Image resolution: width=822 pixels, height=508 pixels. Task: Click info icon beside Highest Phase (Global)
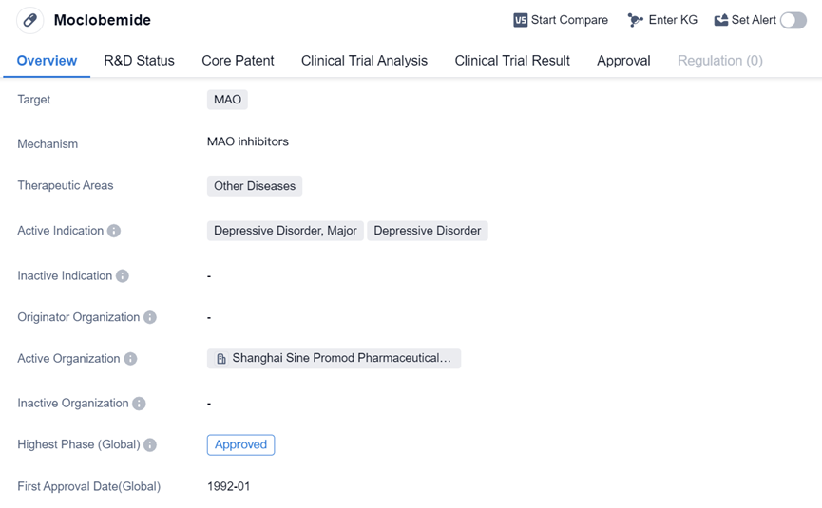click(x=150, y=445)
